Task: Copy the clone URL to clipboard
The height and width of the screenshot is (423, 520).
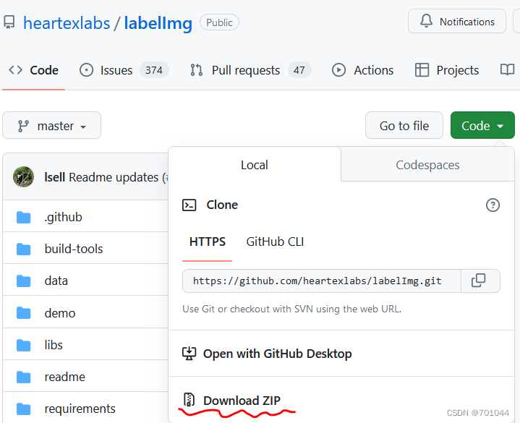Action: [479, 281]
